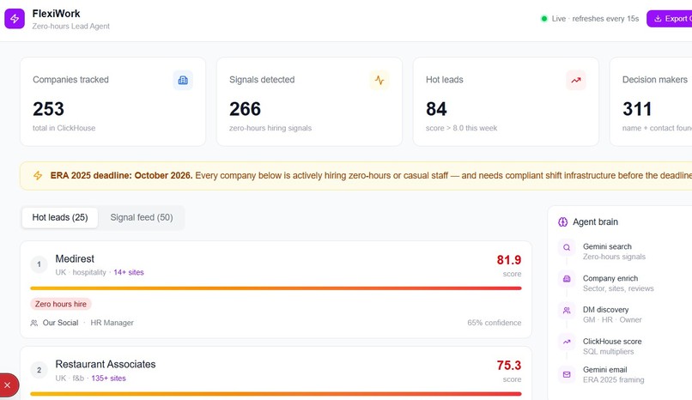Click the DM discovery people icon
Screen dimensions: 692x400
567,311
